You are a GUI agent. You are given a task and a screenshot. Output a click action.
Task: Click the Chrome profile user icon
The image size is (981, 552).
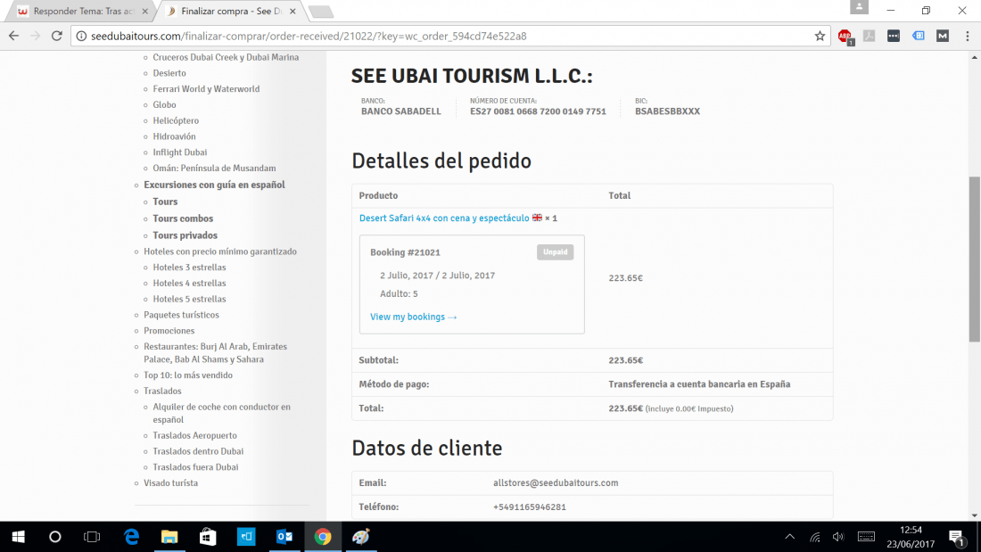coord(859,7)
